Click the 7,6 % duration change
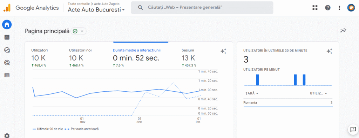359x138 pixels. tap(118, 66)
